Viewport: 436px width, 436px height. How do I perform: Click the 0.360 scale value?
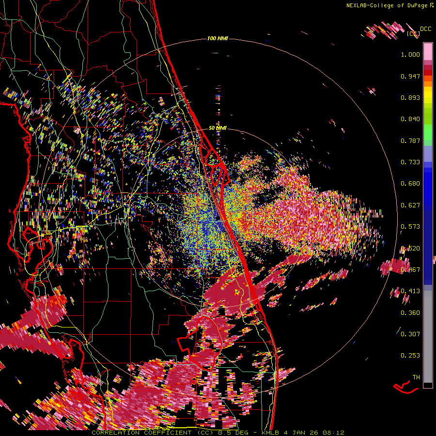(x=410, y=313)
